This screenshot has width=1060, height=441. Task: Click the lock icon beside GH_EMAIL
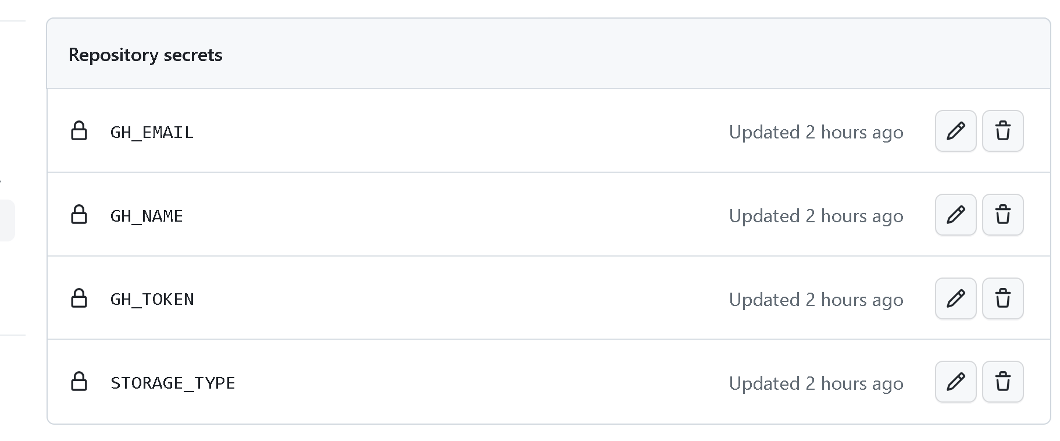(x=79, y=131)
